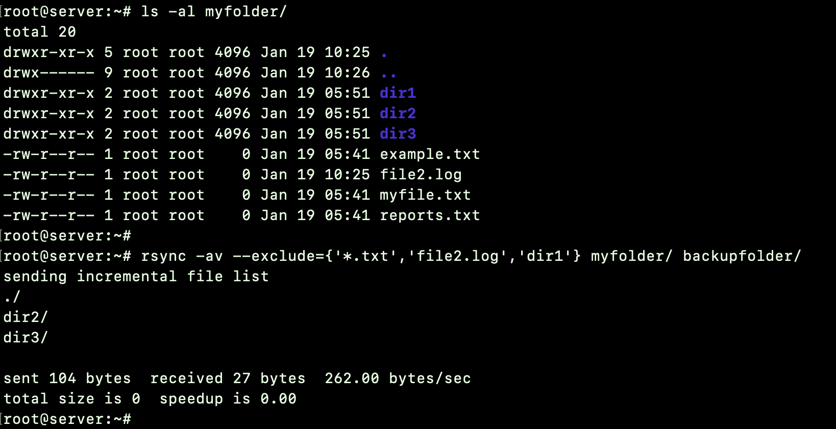Click the backupfolder/ destination argument
This screenshot has height=429, width=836.
point(742,256)
